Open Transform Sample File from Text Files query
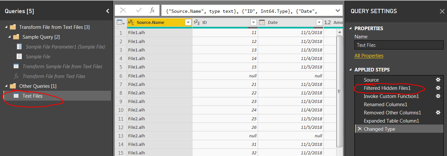Viewport: 447px width, 156px height. (62, 67)
